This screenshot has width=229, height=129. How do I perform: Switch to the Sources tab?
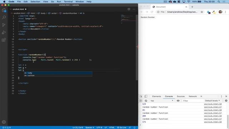pyautogui.click(x=181, y=96)
